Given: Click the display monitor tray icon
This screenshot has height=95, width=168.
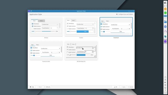Looking at the screenshot, I should tap(165, 88).
